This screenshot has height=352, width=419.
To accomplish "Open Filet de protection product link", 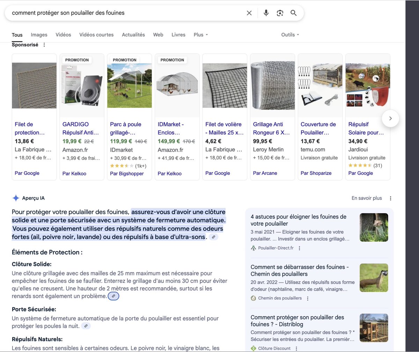I will click(30, 128).
